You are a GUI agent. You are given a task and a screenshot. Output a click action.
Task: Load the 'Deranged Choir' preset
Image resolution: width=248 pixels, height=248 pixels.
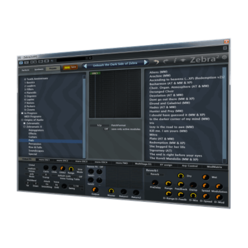pos(162,91)
